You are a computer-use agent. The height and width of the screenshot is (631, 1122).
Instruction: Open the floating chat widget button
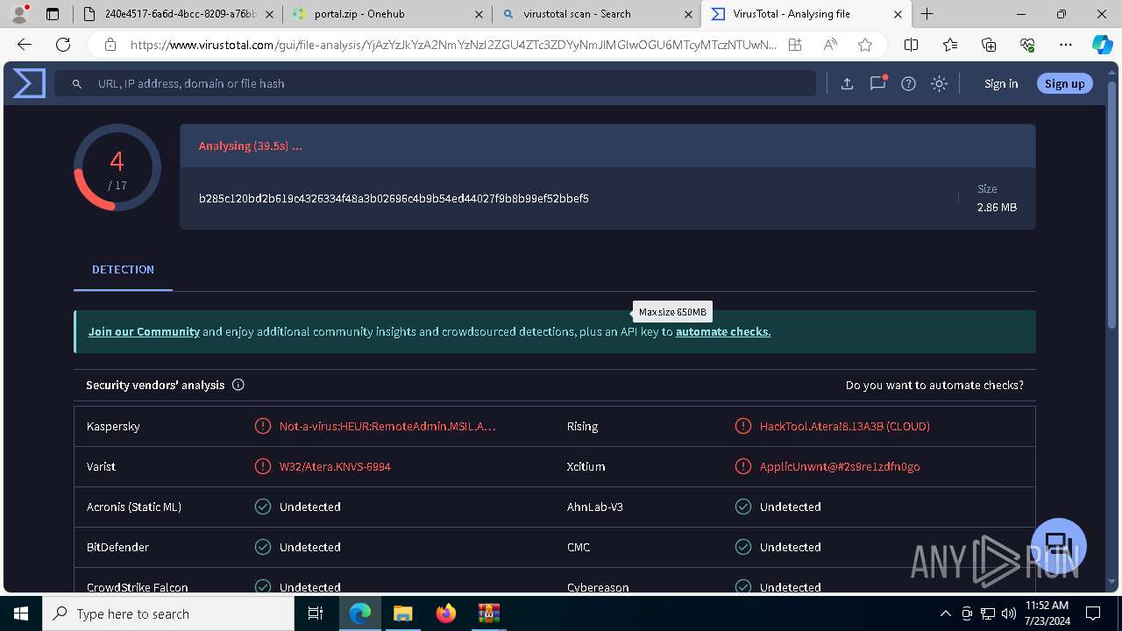click(x=1059, y=545)
